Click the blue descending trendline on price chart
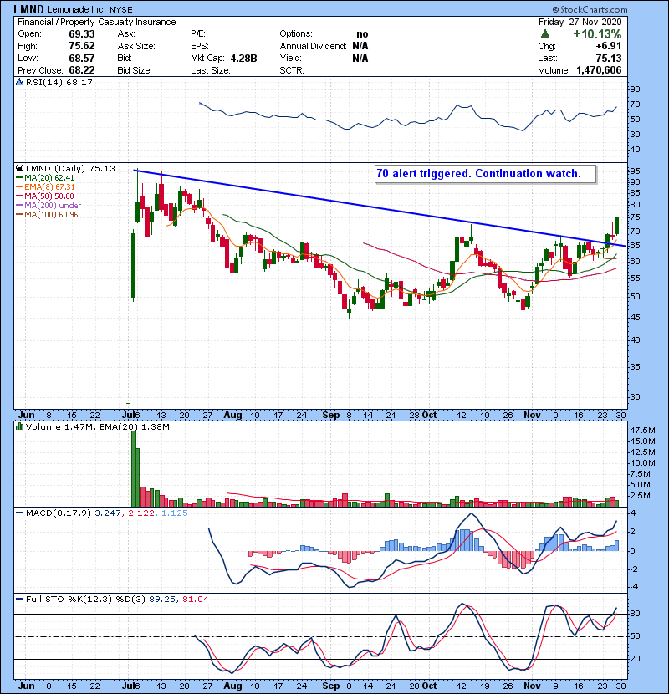 tap(380, 208)
